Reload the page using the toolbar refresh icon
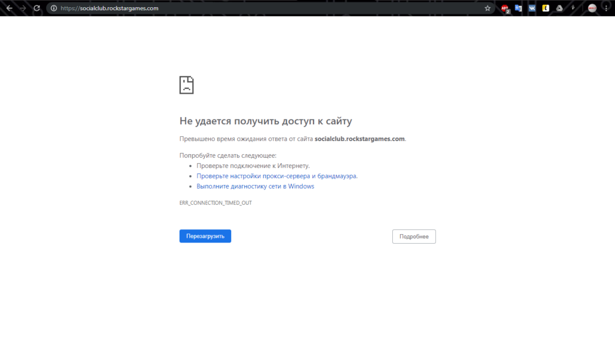615x353 pixels. click(x=37, y=8)
